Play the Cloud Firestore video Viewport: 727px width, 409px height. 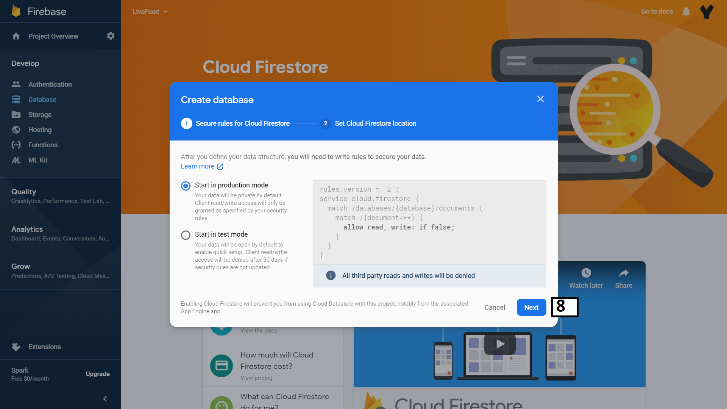(x=500, y=343)
